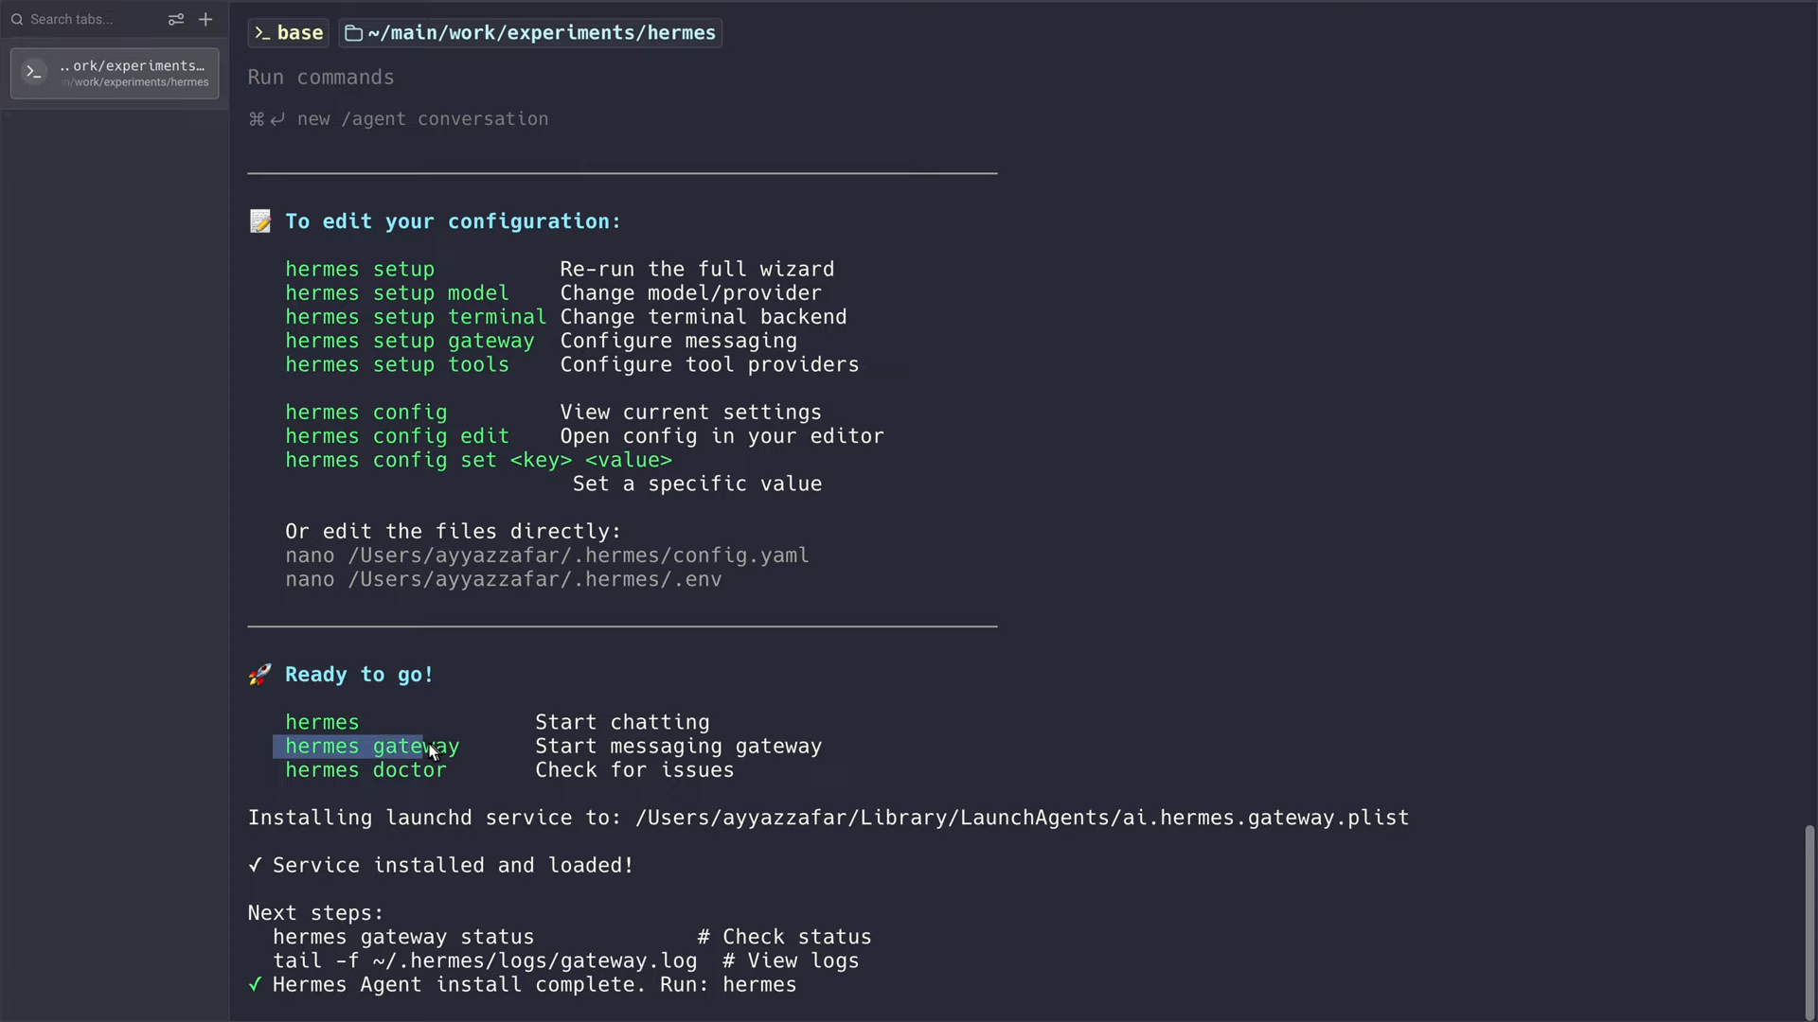
Task: Click 'Check for issues' description
Action: click(x=634, y=770)
